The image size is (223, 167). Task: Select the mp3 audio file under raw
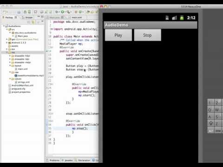click(x=29, y=76)
